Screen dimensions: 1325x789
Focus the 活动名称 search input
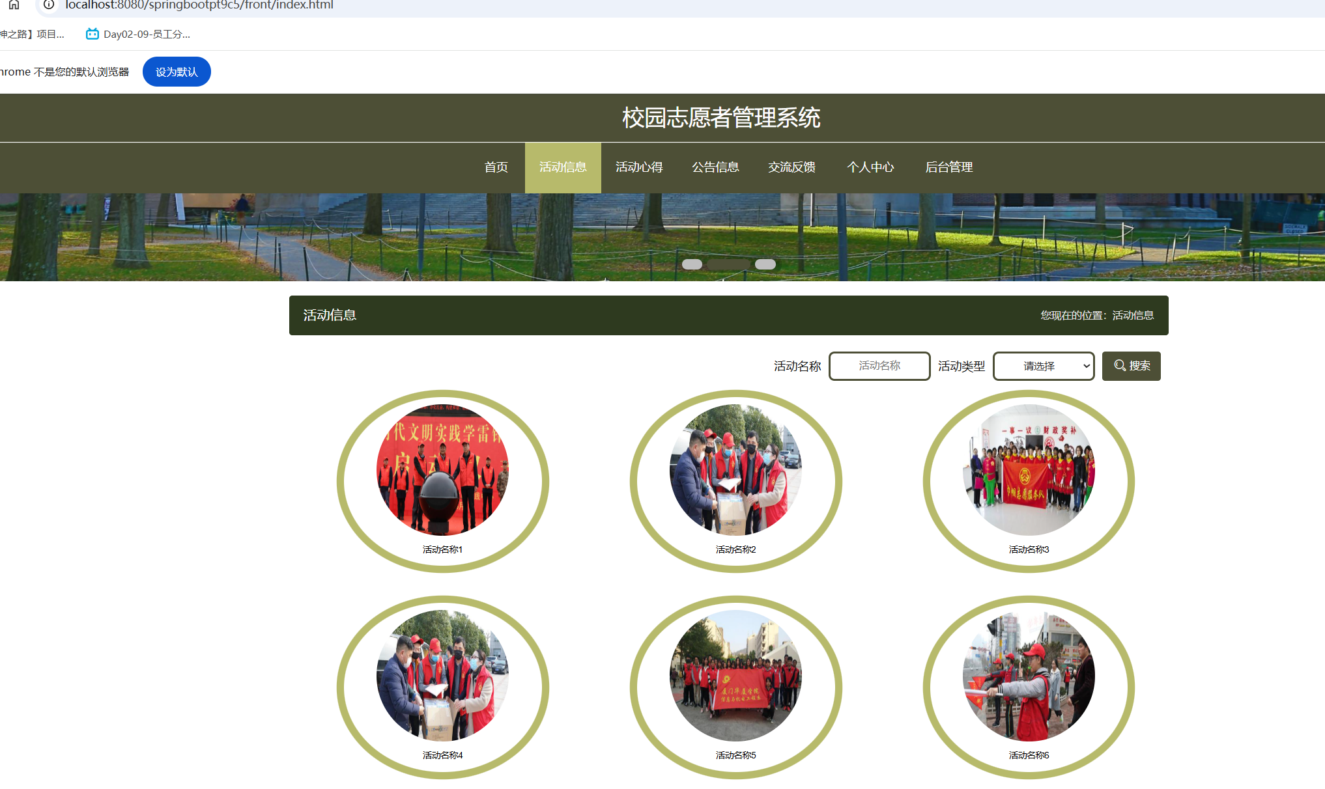[879, 366]
